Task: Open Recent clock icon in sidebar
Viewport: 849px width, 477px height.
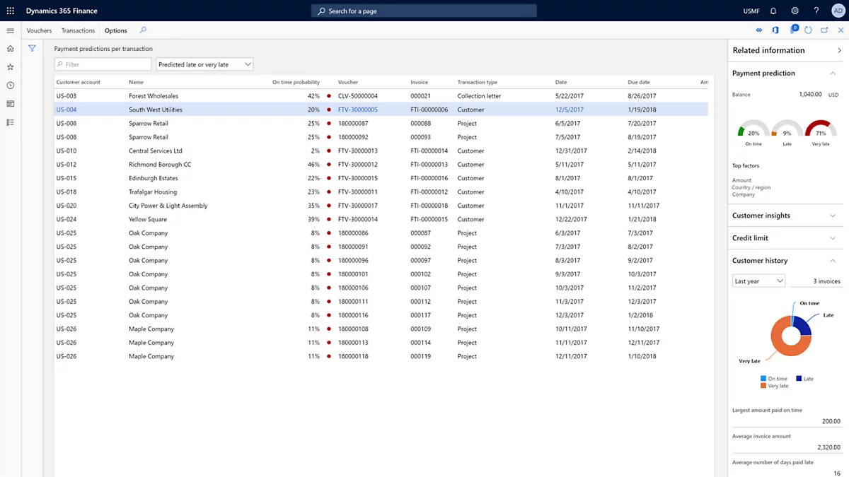Action: (x=10, y=86)
